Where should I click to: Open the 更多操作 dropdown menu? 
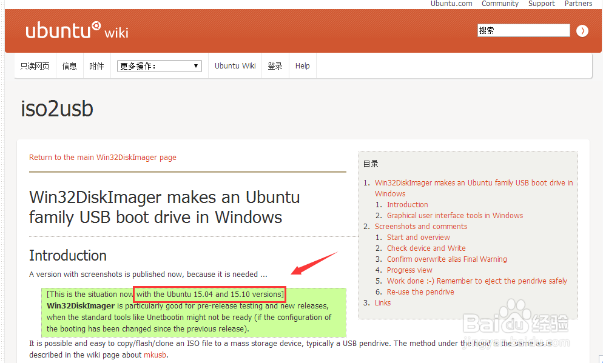click(159, 66)
